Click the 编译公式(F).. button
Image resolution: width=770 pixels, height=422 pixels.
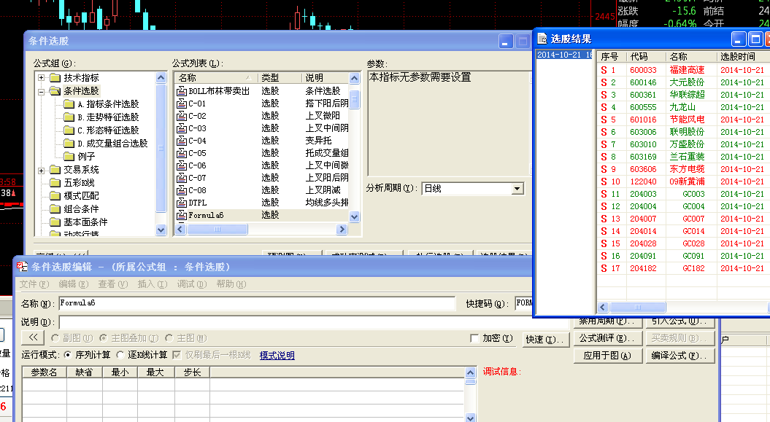click(679, 356)
